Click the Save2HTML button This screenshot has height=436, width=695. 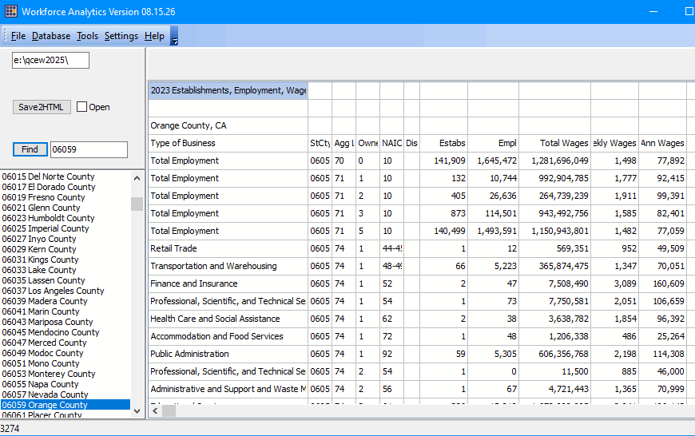point(42,107)
